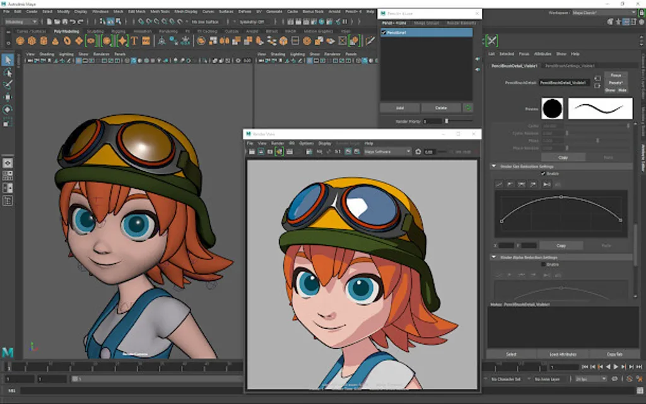This screenshot has width=646, height=404.
Task: Click the Render Priority slider handle
Action: [x=447, y=121]
